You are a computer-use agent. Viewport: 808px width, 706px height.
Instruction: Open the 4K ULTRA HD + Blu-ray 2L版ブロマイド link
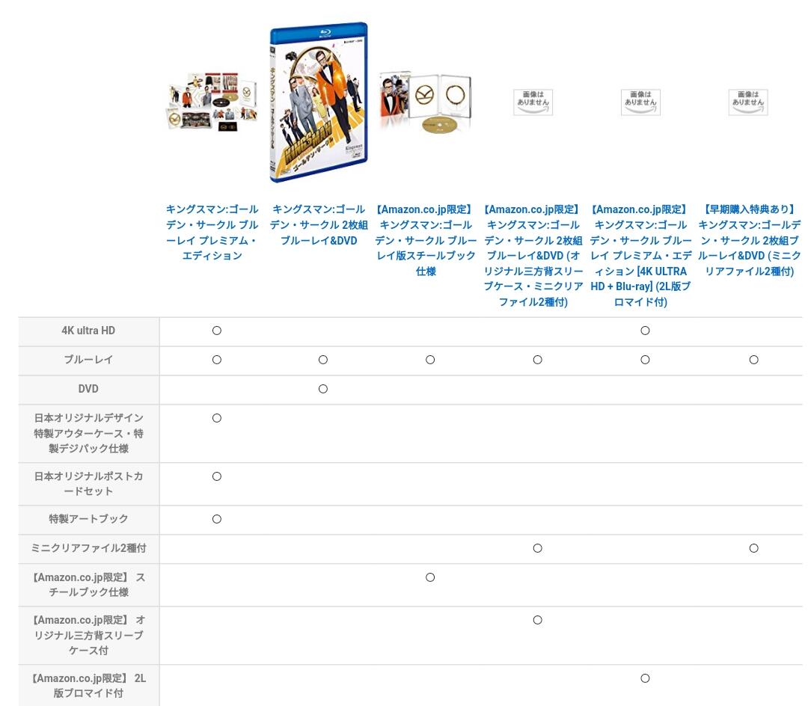tap(640, 256)
